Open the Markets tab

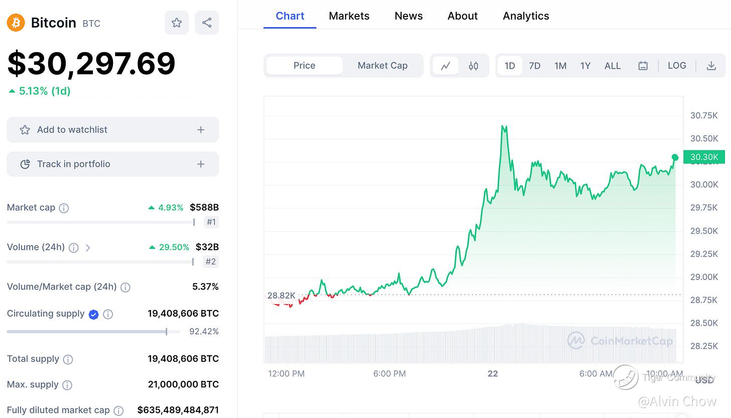click(x=349, y=16)
